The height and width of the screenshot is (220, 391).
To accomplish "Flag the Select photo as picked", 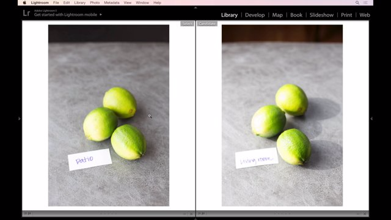I will pos(26,213).
